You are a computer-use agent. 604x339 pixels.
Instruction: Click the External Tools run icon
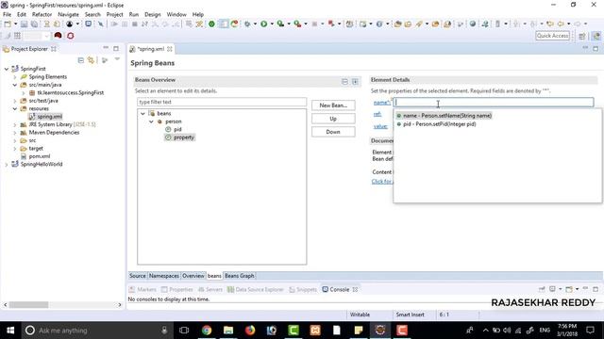click(x=297, y=24)
